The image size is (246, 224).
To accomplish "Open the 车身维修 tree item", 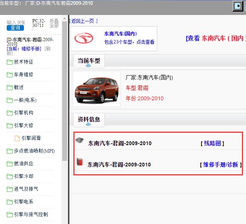I will pos(24,74).
